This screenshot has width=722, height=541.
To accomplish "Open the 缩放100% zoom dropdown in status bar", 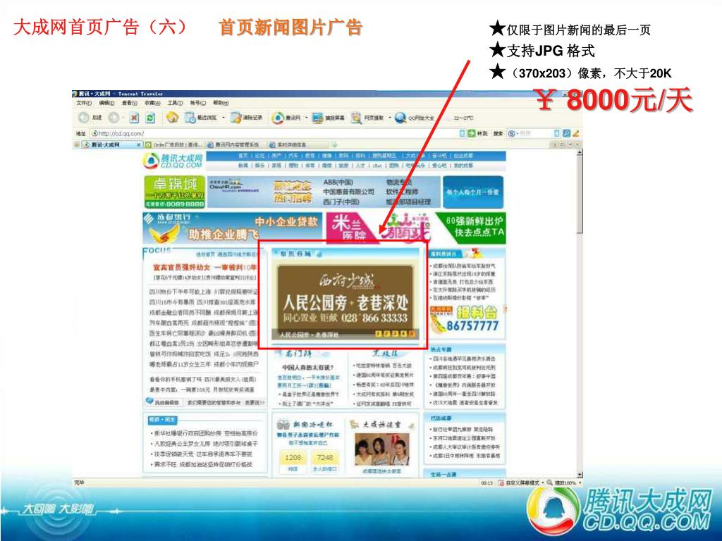I will tap(563, 483).
